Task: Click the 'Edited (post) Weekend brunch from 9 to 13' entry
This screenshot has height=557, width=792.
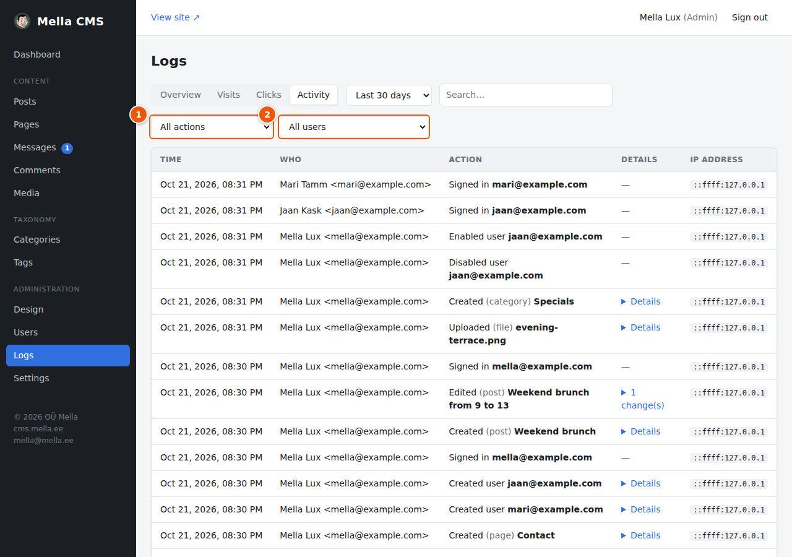Action: (519, 399)
